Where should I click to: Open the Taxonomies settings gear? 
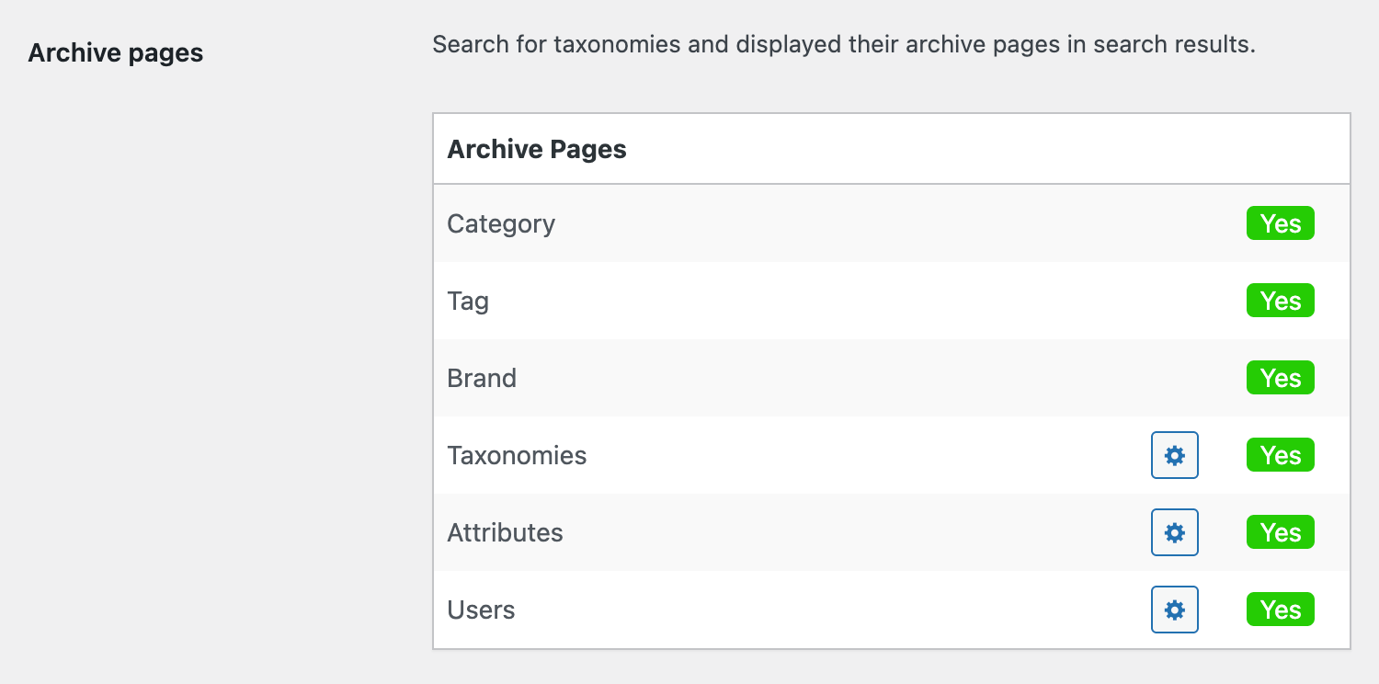(x=1175, y=455)
